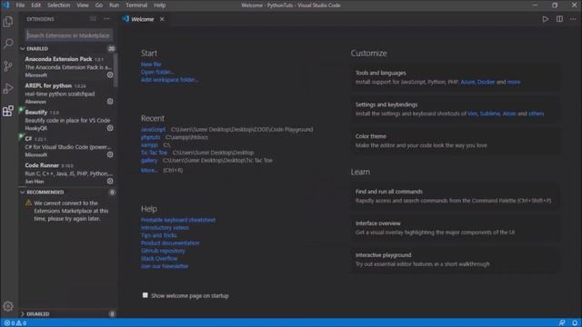Select the Extensions view icon
This screenshot has height=327, width=582.
[8, 111]
